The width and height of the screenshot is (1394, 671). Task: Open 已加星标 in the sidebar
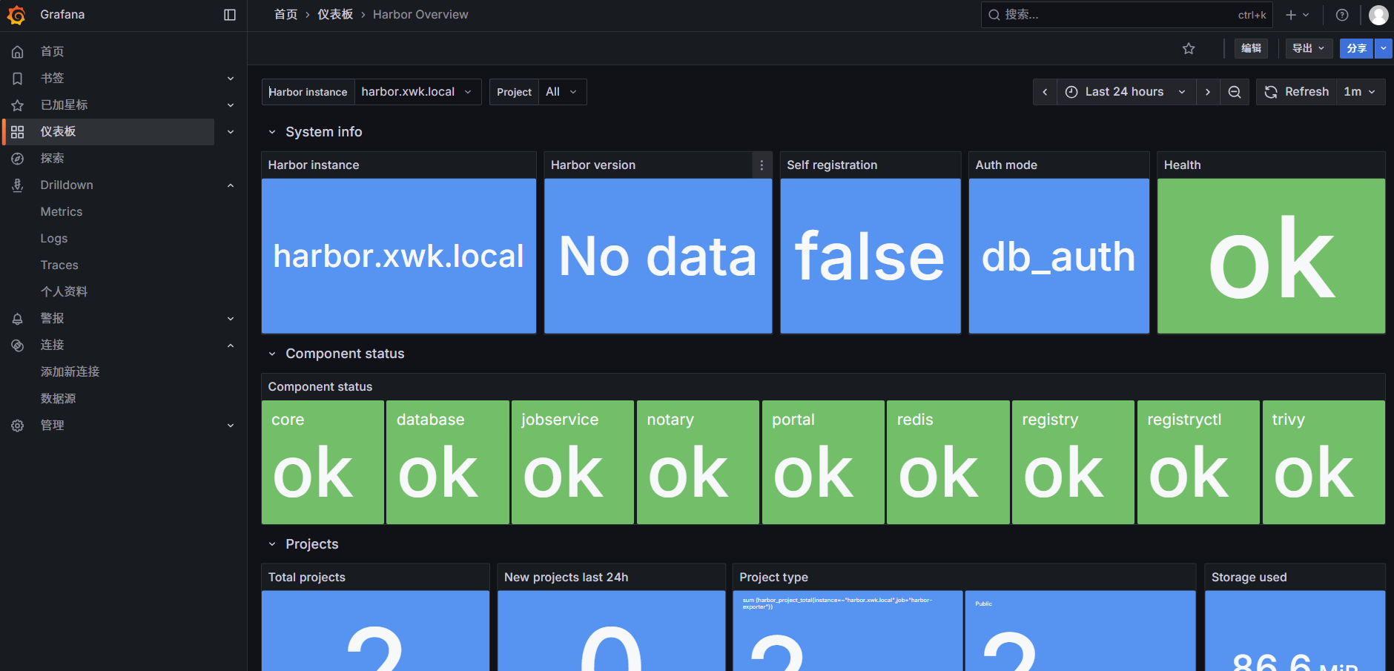click(x=65, y=105)
